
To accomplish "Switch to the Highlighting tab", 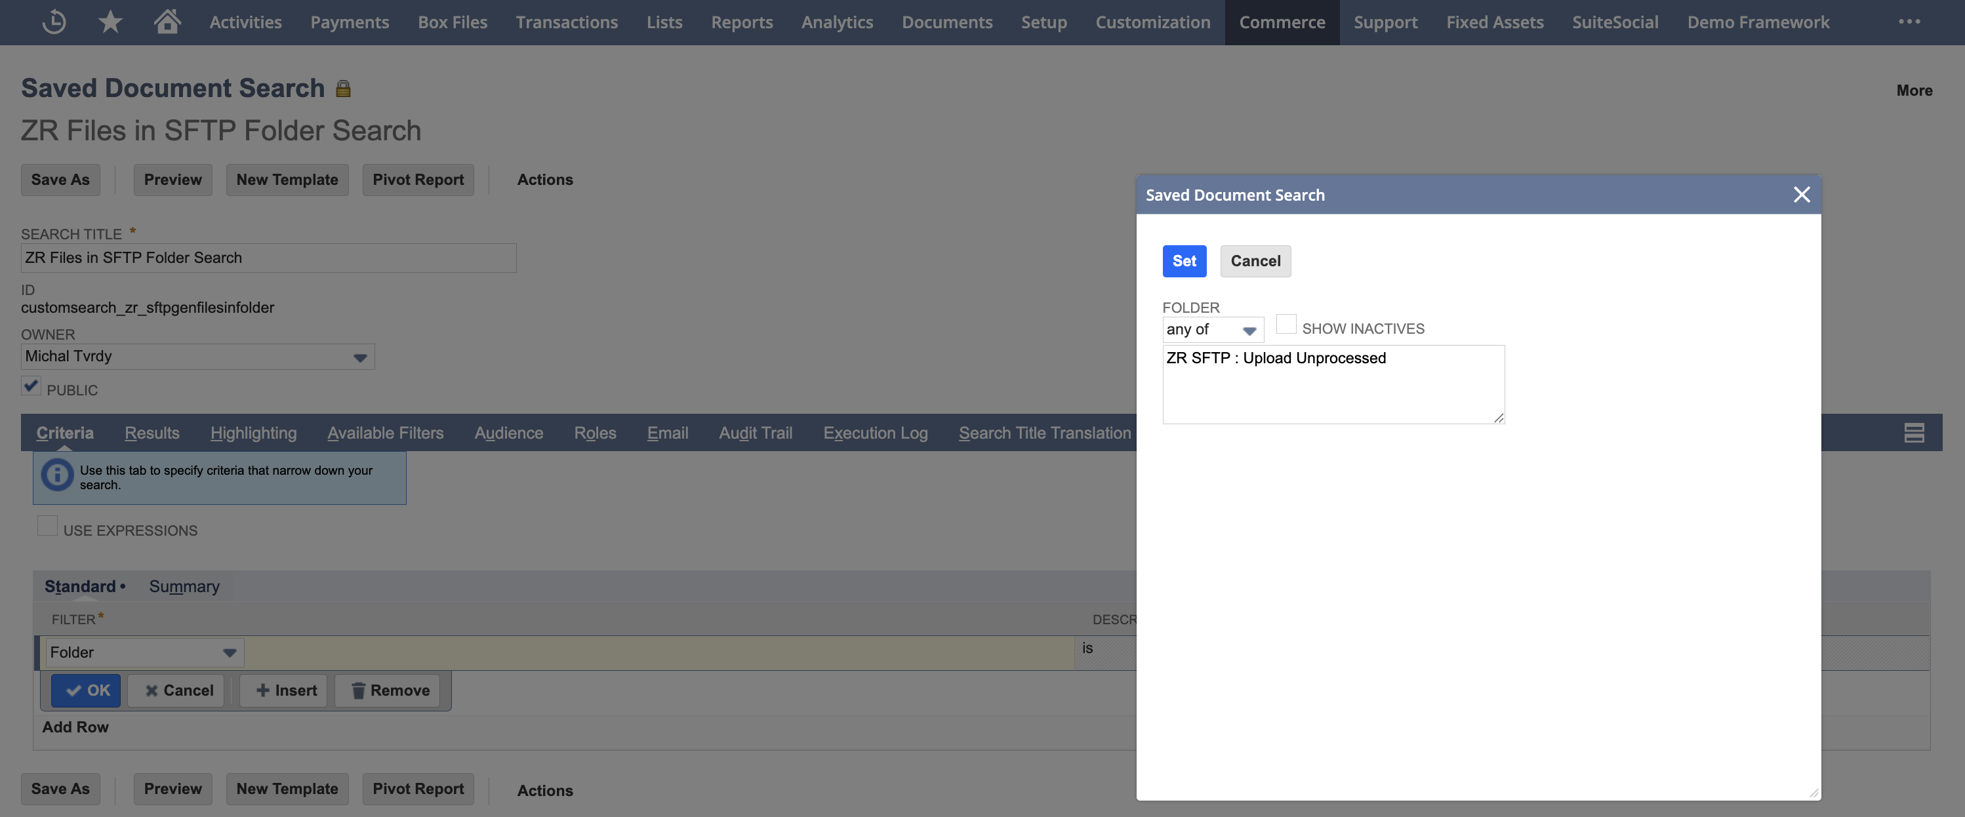I will [253, 433].
